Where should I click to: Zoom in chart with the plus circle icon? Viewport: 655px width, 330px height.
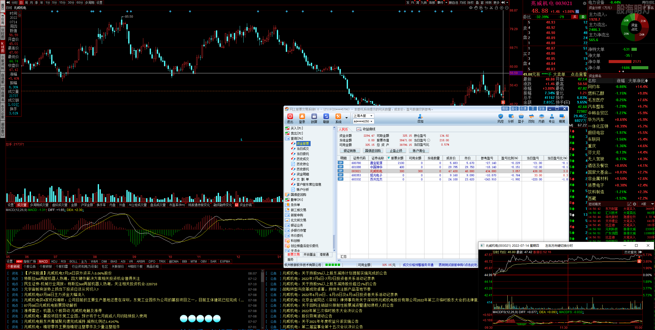[x=501, y=8]
